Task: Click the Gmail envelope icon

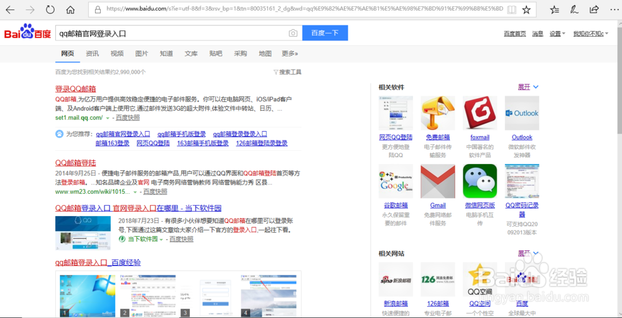Action: pyautogui.click(x=437, y=181)
